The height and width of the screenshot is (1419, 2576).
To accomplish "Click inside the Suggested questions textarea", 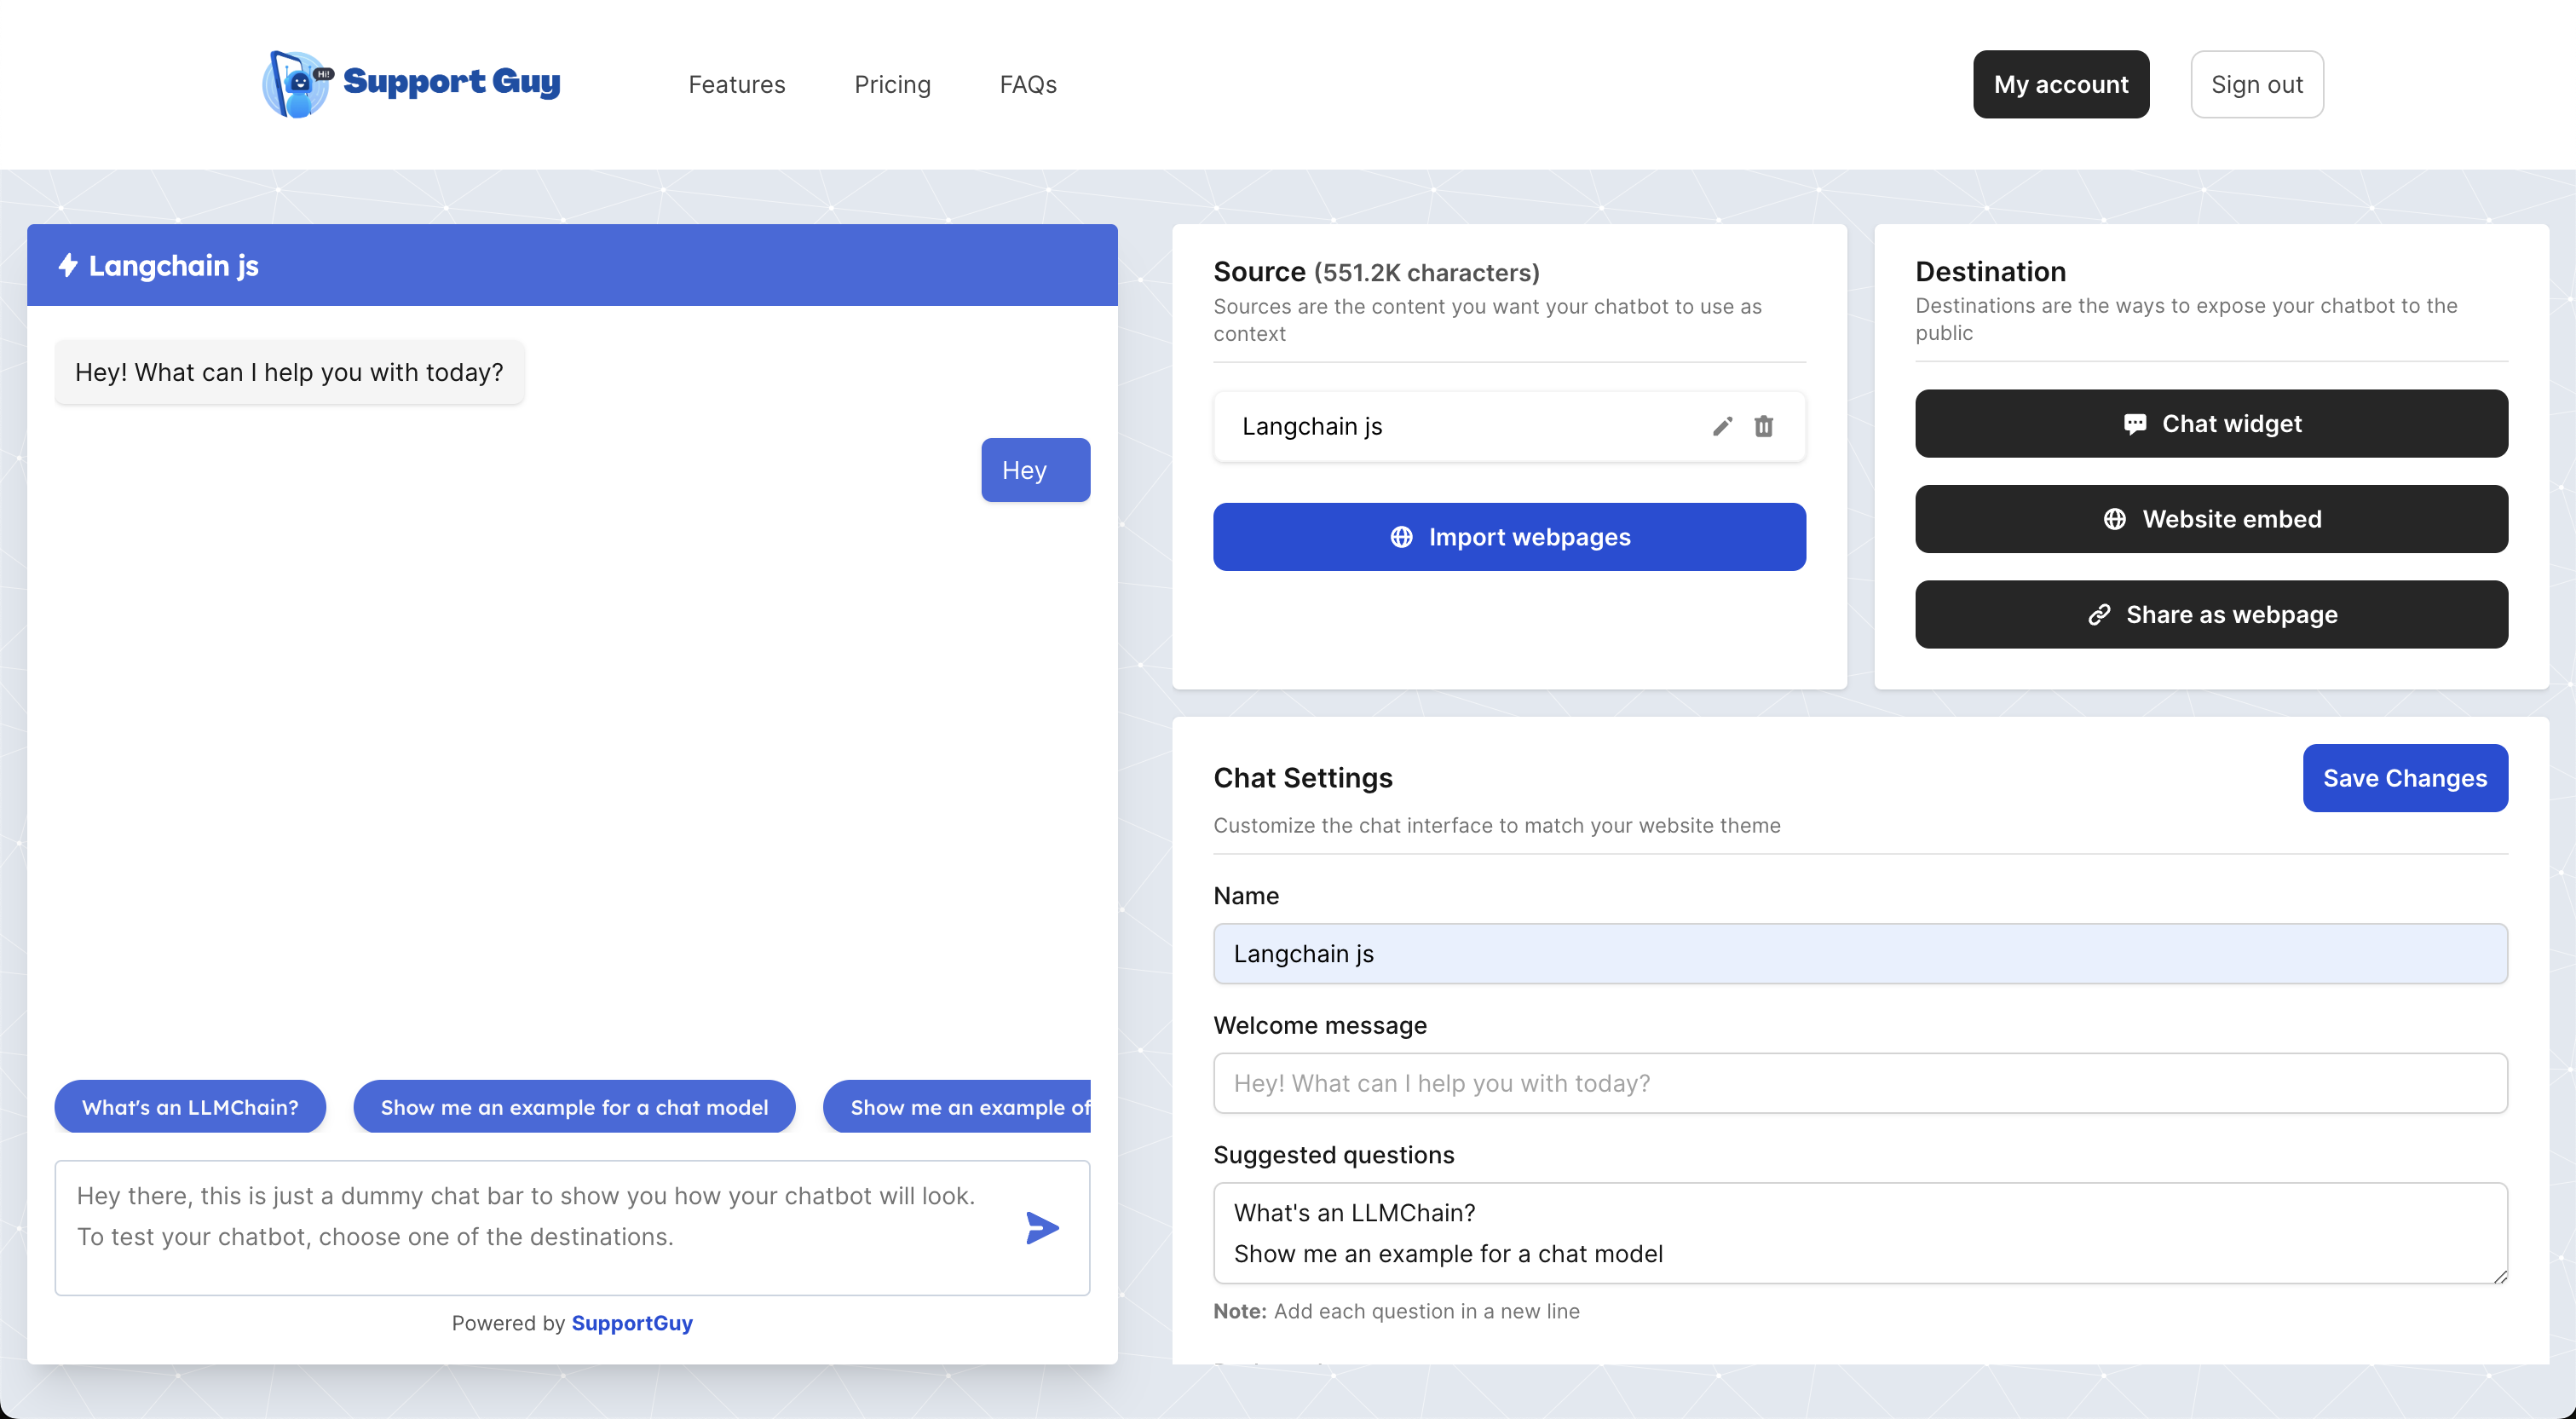I will coord(1860,1233).
